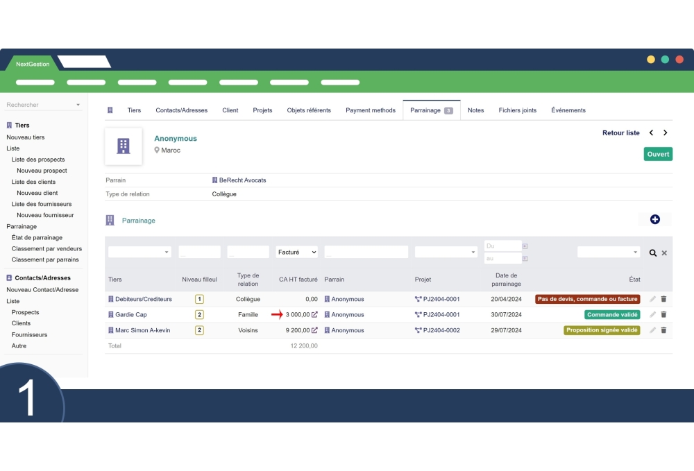Image resolution: width=694 pixels, height=471 pixels.
Task: Click the Retour liste link
Action: click(620, 133)
